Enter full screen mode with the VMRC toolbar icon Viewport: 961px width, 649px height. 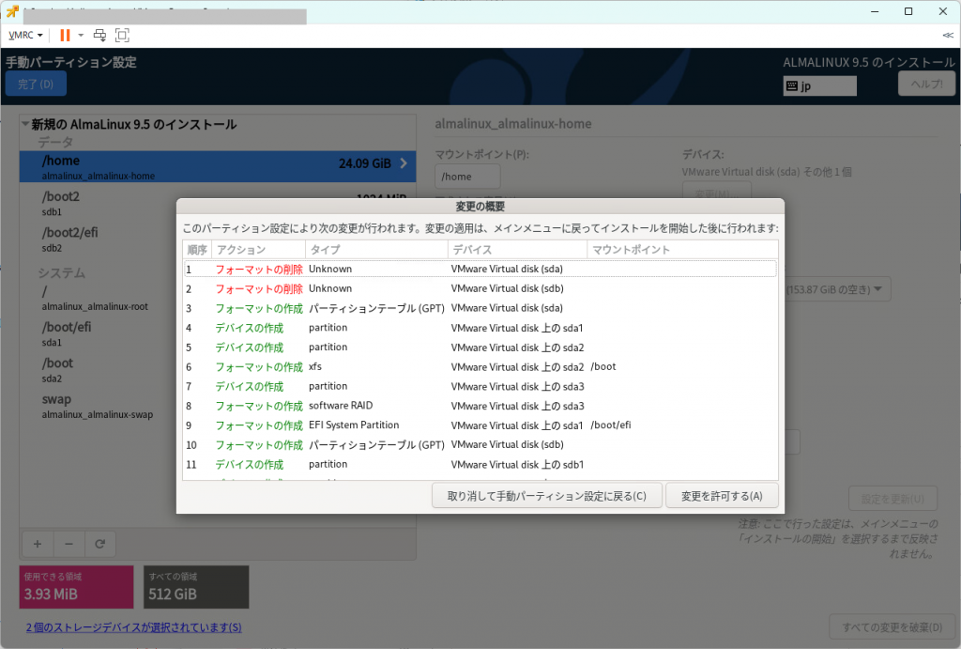pyautogui.click(x=122, y=35)
